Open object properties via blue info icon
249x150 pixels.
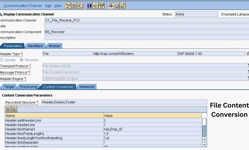(x=89, y=6)
